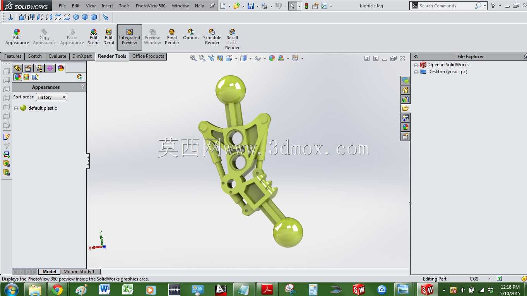The width and height of the screenshot is (527, 296).
Task: Switch to the Features tab
Action: pos(13,56)
